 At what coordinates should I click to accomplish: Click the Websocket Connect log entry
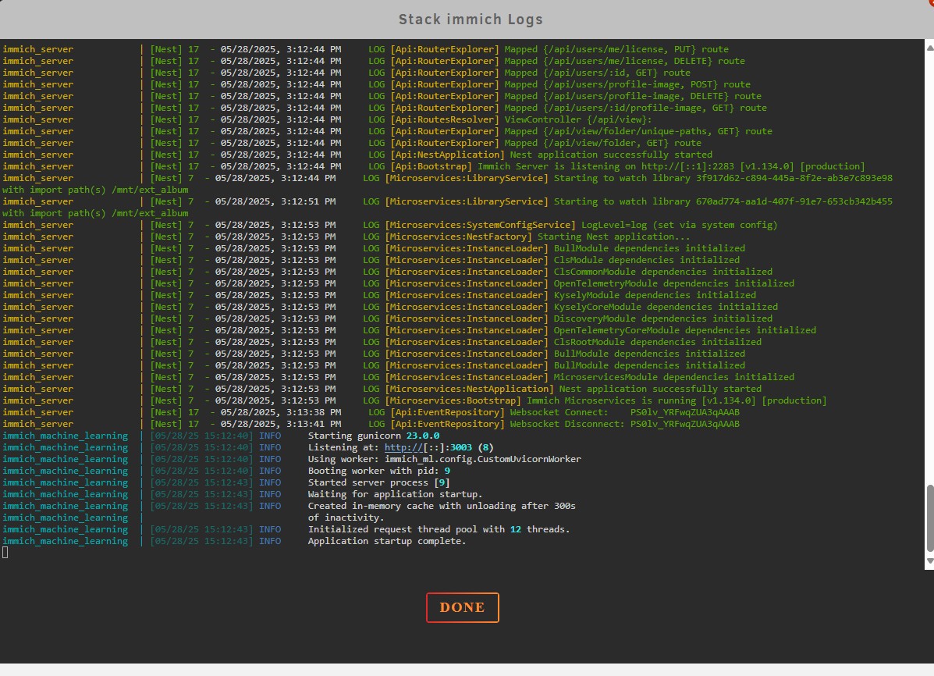[593, 412]
